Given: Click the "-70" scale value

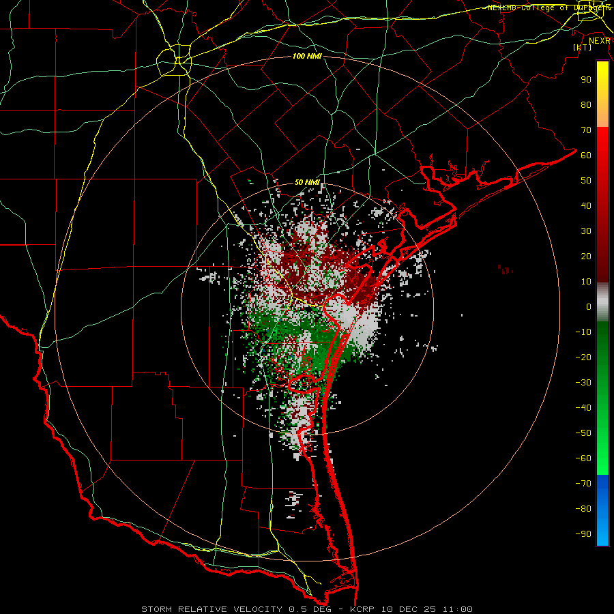Looking at the screenshot, I should click(x=583, y=484).
